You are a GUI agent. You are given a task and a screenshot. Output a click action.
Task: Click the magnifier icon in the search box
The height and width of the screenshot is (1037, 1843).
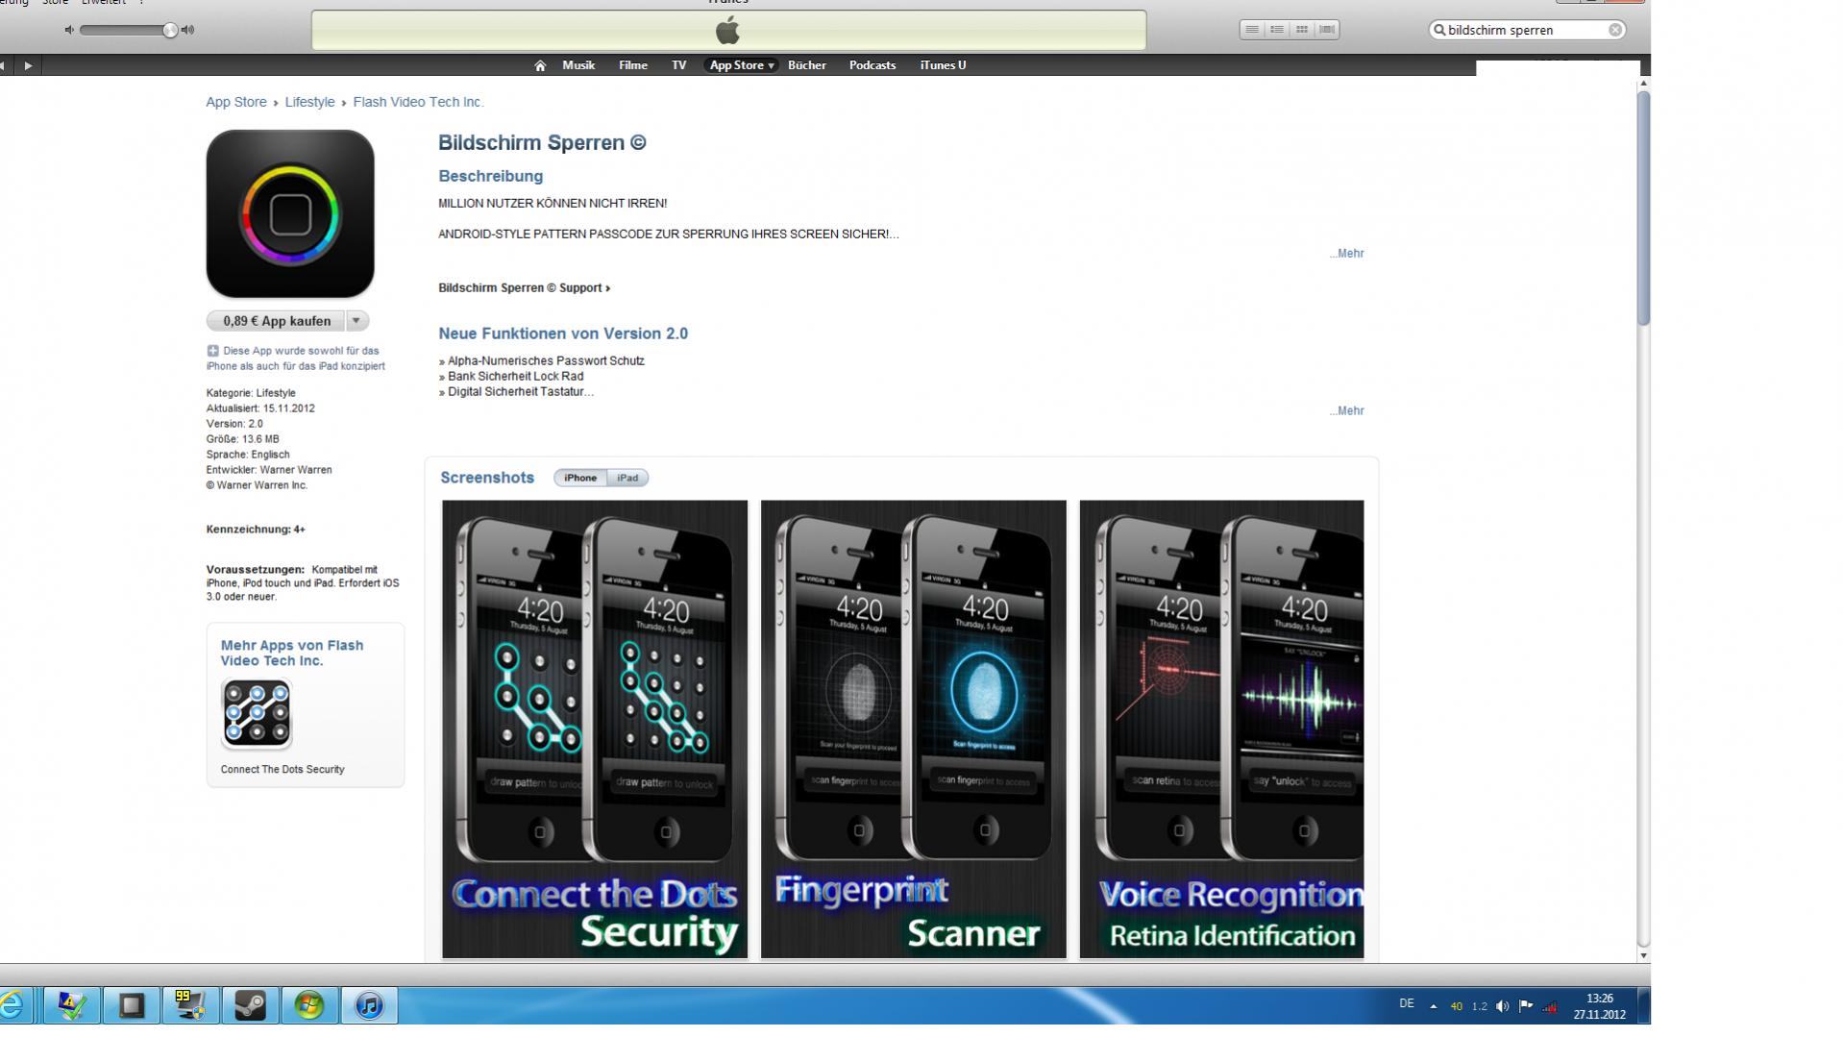[x=1439, y=30]
